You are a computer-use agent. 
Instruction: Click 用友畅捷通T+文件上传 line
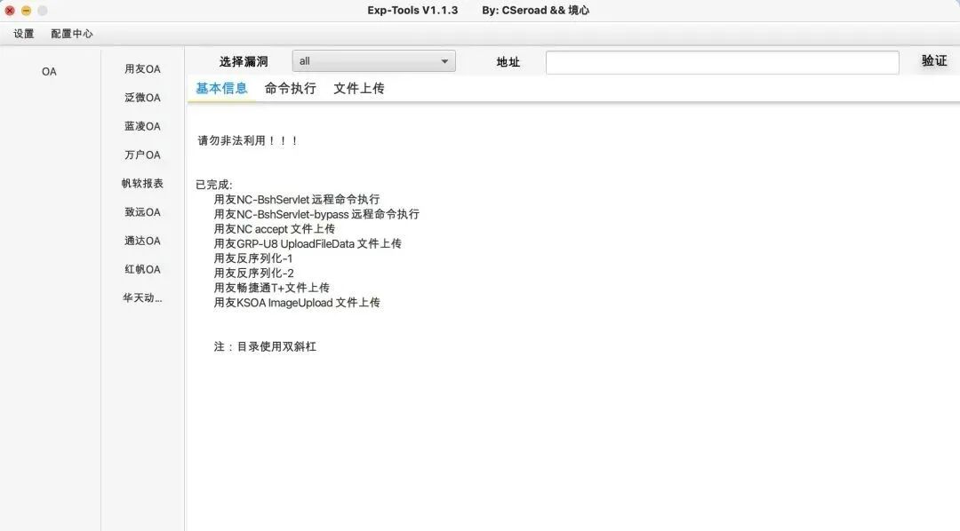pyautogui.click(x=272, y=288)
